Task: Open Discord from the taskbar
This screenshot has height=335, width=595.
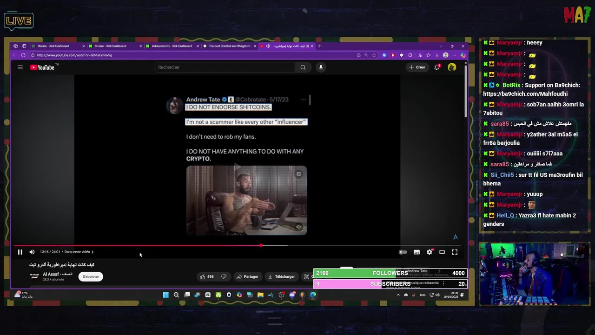Action: [x=292, y=295]
